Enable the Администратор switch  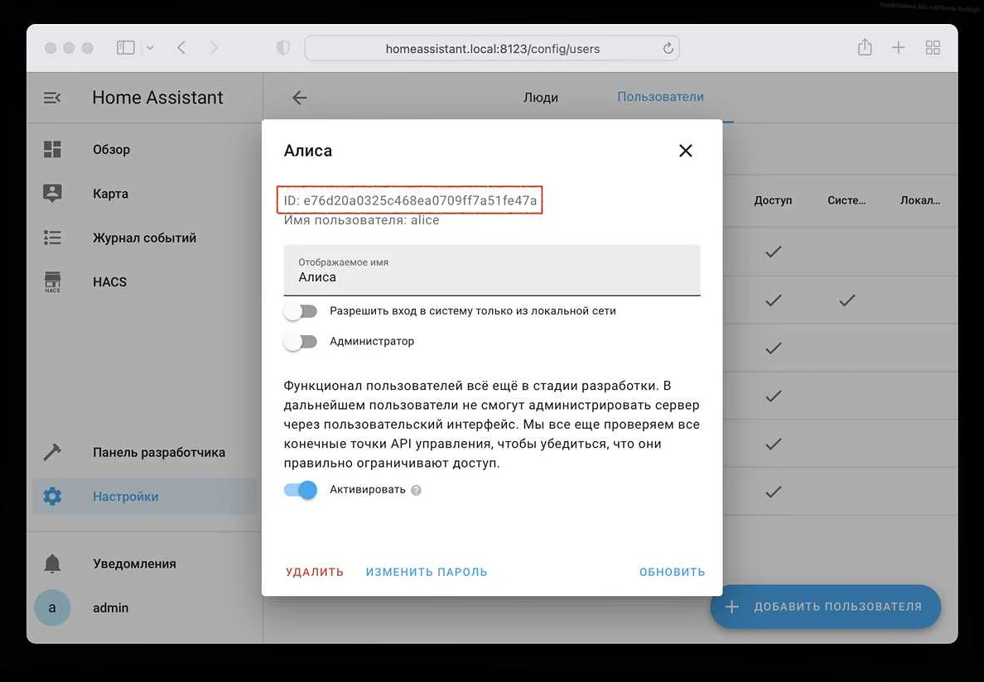301,342
